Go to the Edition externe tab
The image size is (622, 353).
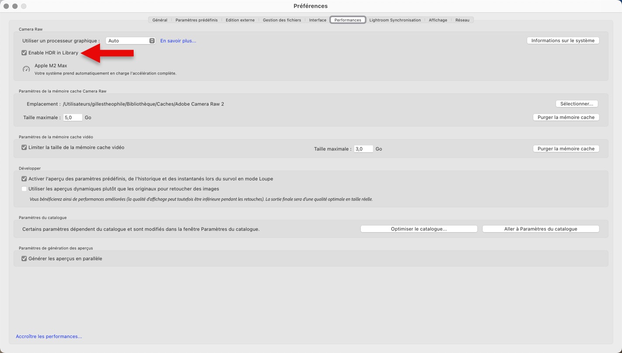point(240,20)
